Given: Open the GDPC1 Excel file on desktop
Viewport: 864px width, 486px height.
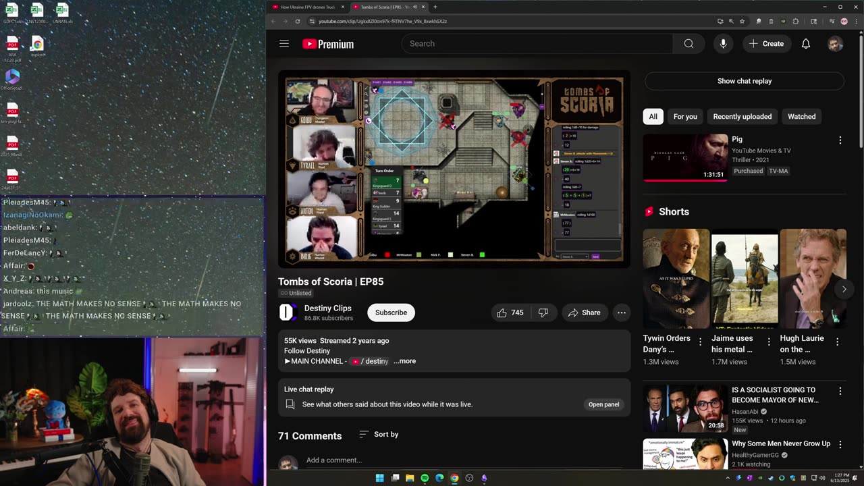Looking at the screenshot, I should pos(13,13).
